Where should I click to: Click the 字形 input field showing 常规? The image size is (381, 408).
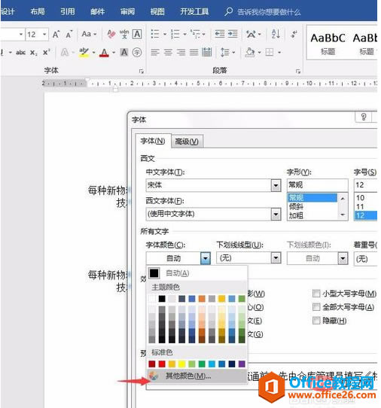pos(318,185)
